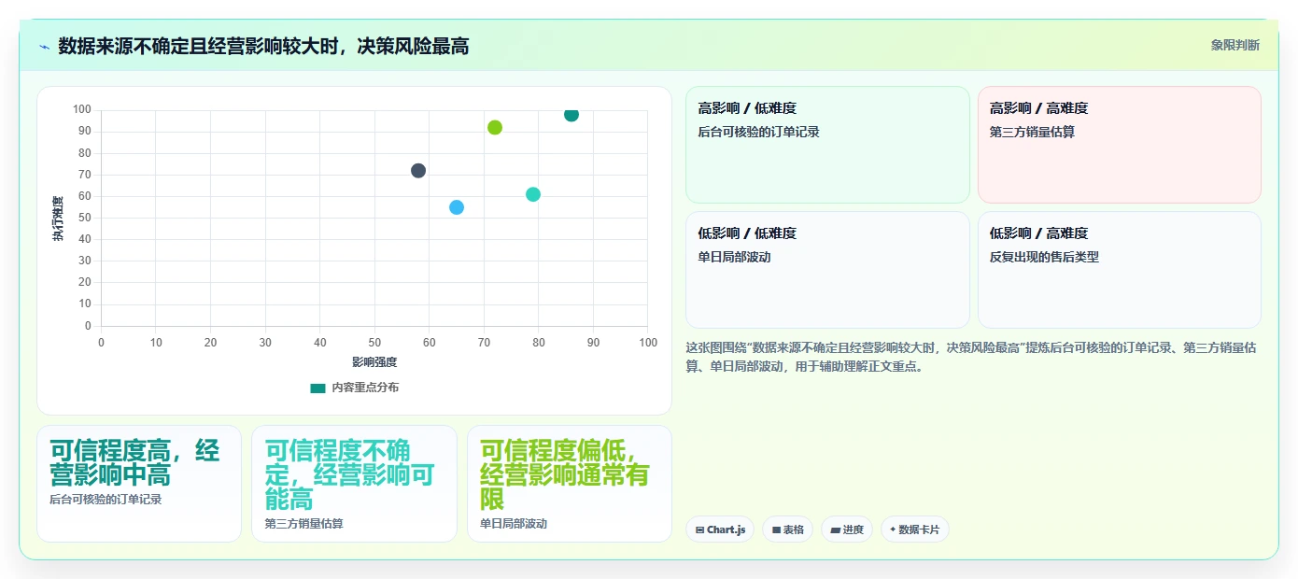Image resolution: width=1298 pixels, height=579 pixels.
Task: Click 反复出现的售后类型 text
Action: (x=1044, y=257)
